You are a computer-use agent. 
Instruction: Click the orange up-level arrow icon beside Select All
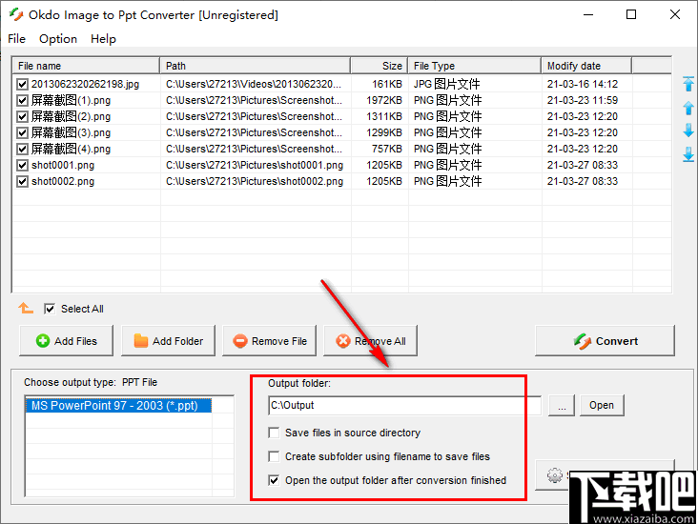pyautogui.click(x=26, y=308)
